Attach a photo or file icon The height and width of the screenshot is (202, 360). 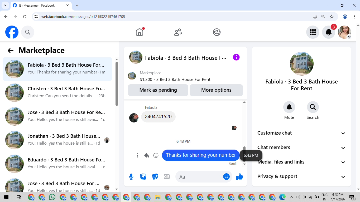(x=143, y=177)
